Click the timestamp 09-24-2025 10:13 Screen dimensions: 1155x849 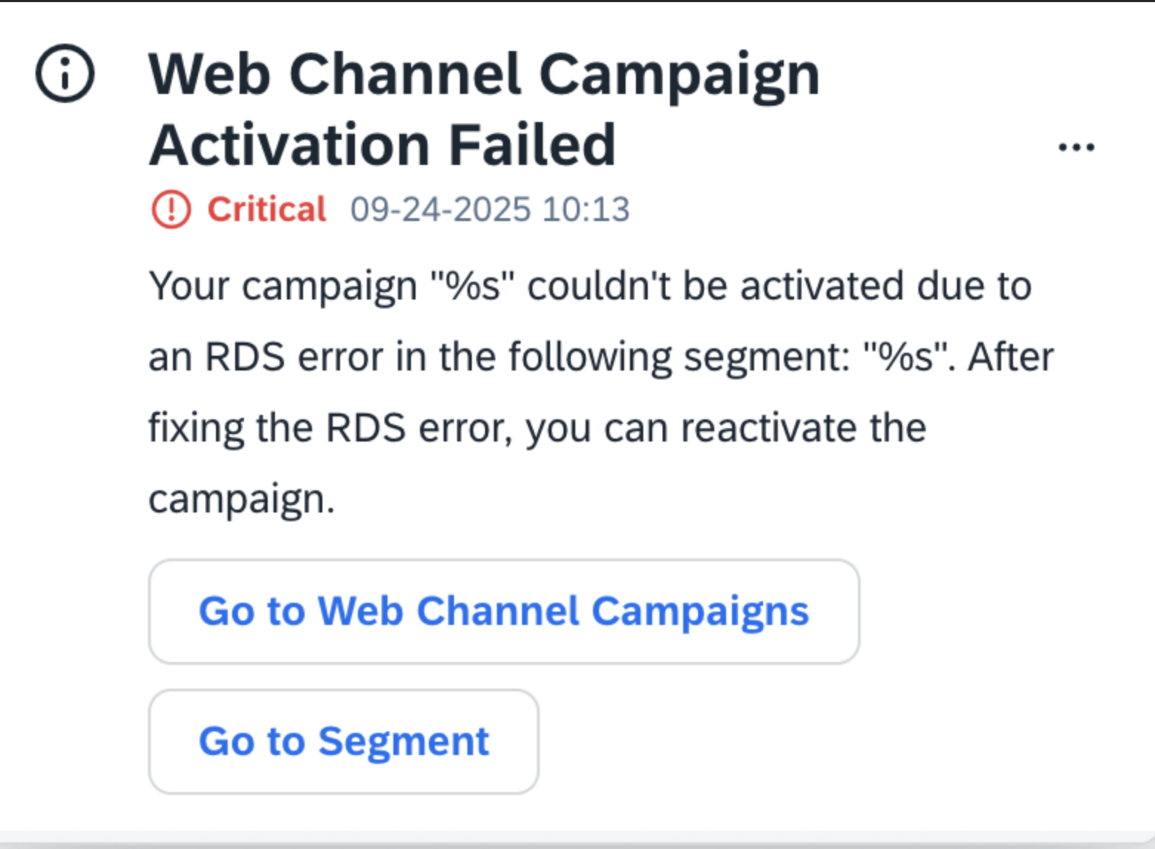tap(490, 209)
